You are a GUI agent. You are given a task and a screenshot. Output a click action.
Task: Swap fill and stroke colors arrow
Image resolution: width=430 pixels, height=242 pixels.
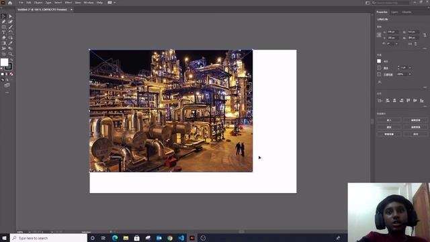pos(11,60)
